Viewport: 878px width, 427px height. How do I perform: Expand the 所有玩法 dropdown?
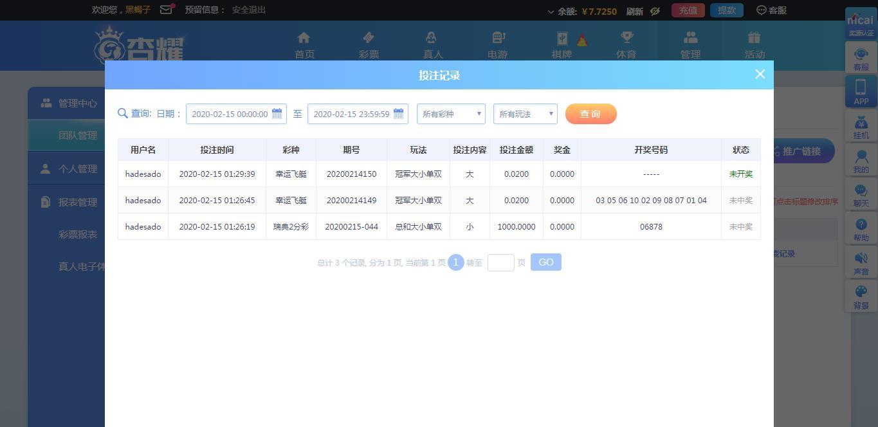click(x=525, y=114)
